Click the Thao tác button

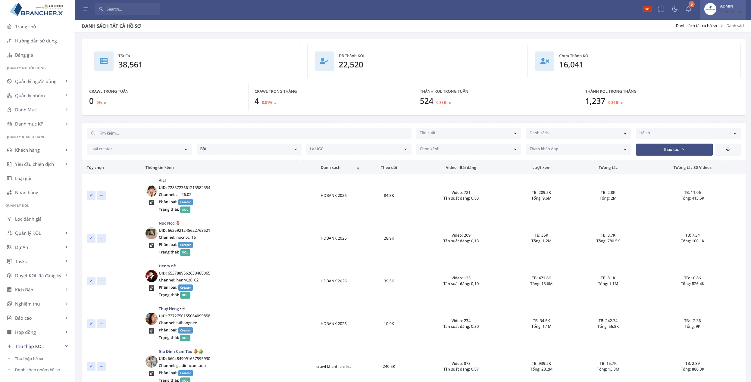point(674,149)
